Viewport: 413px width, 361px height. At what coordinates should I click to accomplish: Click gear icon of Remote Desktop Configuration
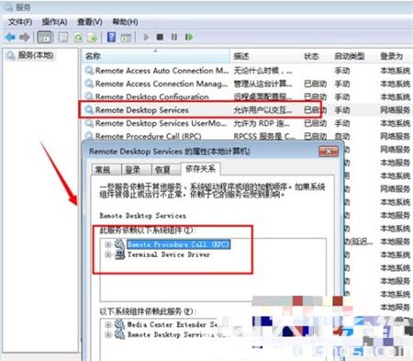coord(89,96)
